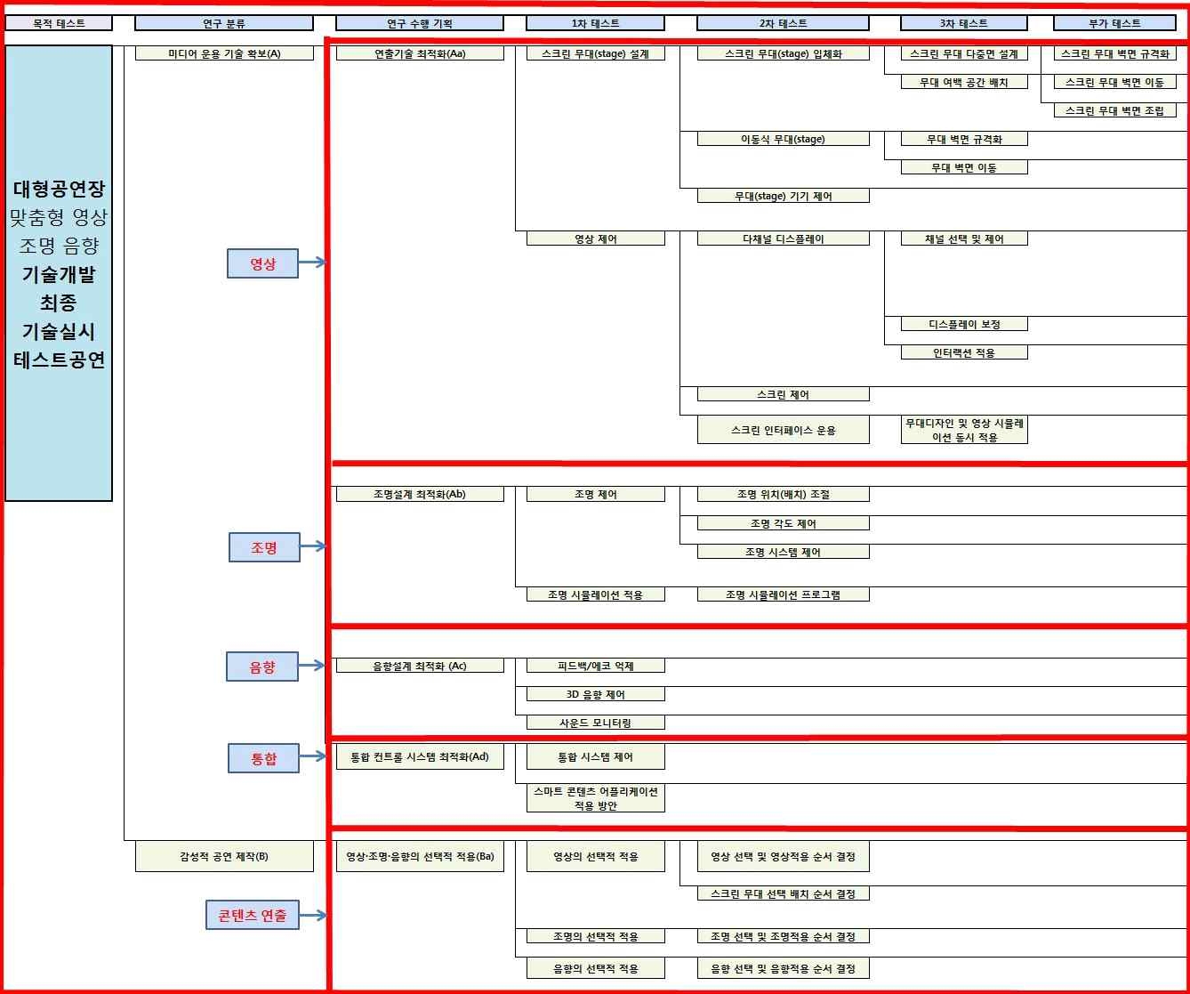Select the 인터랙션 적용 box
This screenshot has width=1190, height=994.
tap(964, 352)
